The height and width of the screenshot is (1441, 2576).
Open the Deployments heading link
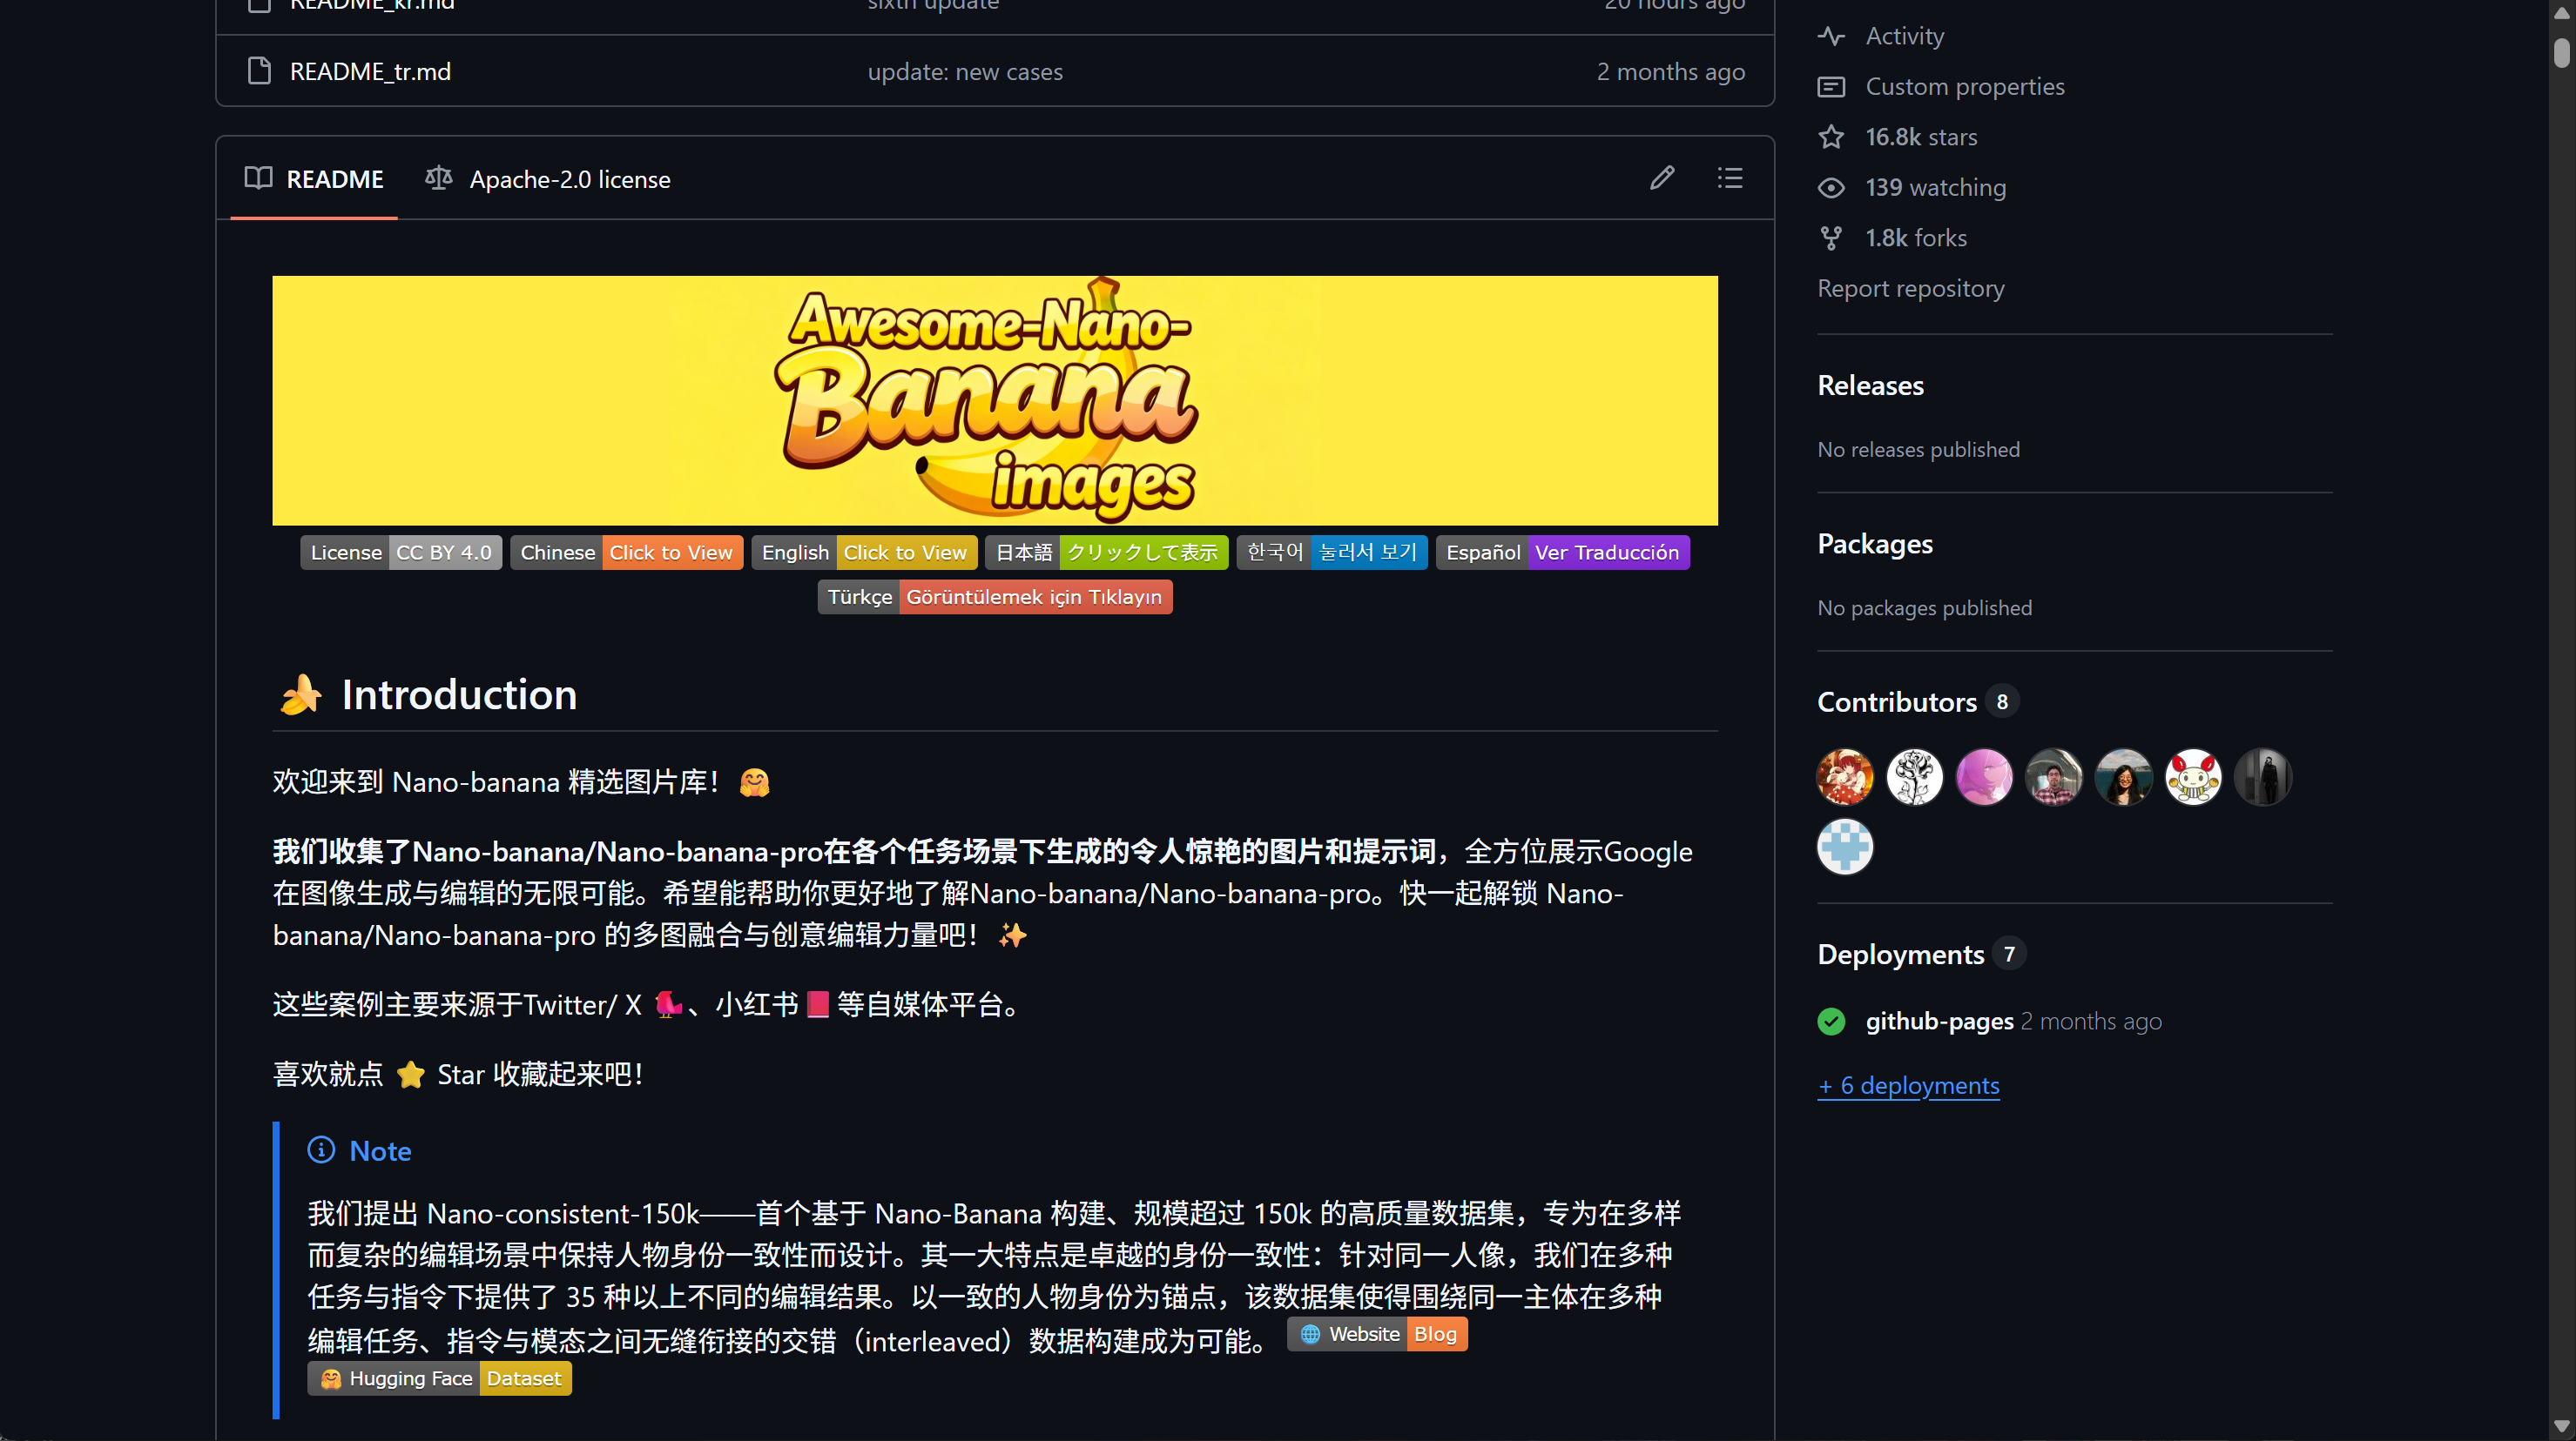coord(1900,955)
